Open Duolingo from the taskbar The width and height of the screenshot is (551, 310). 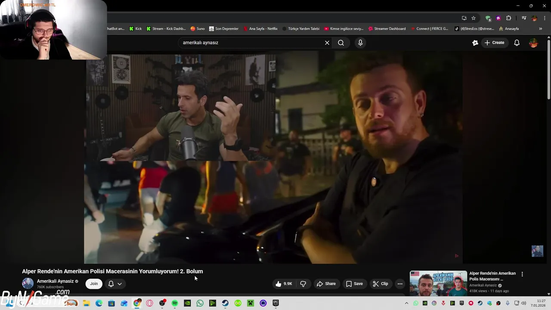[238, 303]
